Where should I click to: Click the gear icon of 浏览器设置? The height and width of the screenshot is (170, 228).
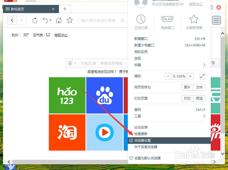131,141
